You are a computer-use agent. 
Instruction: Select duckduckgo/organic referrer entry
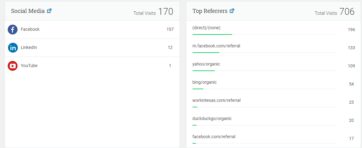pyautogui.click(x=212, y=118)
